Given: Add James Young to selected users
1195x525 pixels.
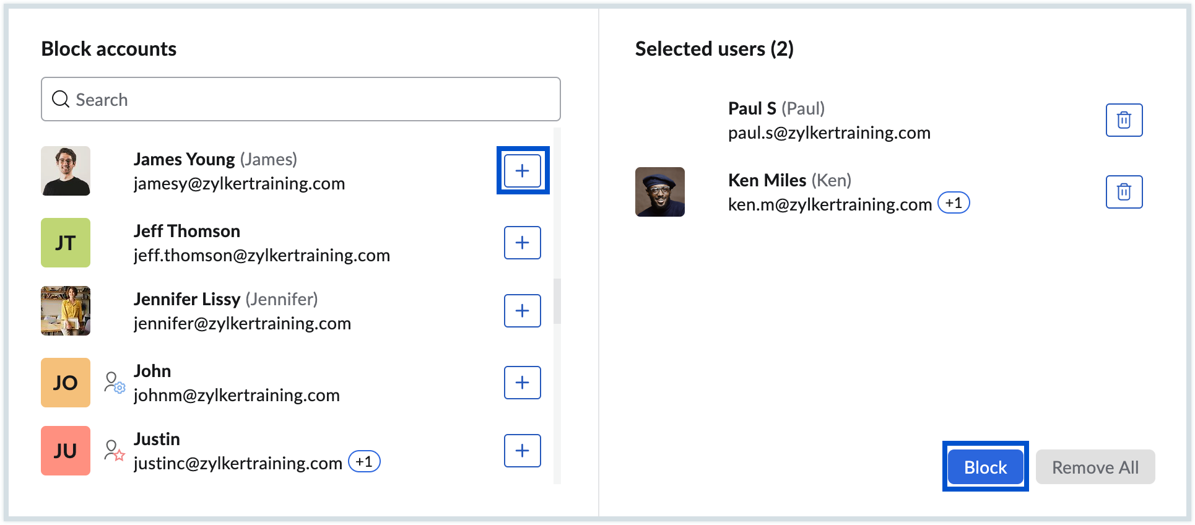Looking at the screenshot, I should pos(522,170).
